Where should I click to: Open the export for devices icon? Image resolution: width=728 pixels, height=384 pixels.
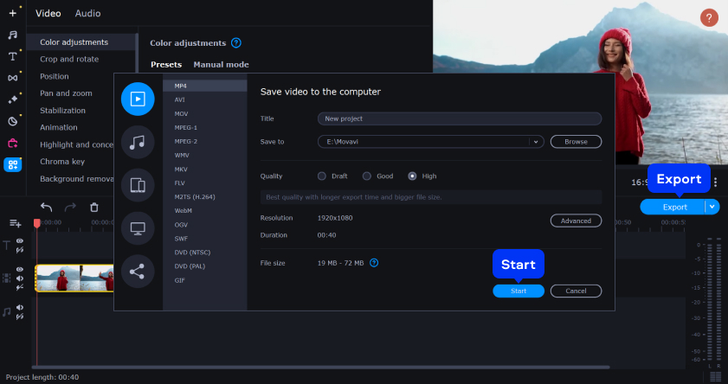coord(138,184)
